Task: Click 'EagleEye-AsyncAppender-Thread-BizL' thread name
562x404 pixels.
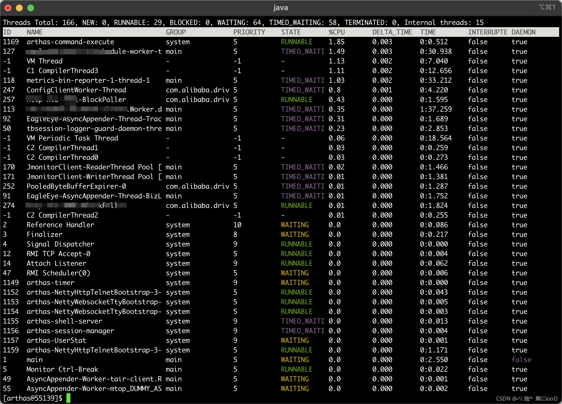Action: [x=94, y=196]
